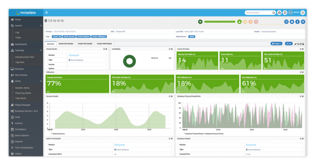Click the add Tab button

(x=288, y=44)
